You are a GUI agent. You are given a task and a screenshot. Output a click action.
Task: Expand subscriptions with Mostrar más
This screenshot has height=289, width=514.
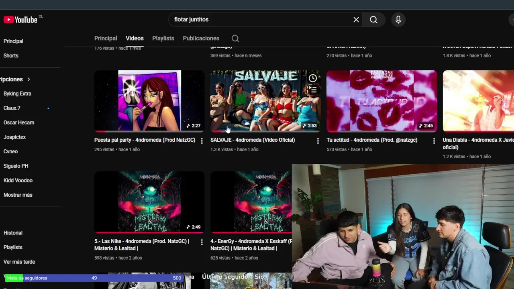pos(18,195)
